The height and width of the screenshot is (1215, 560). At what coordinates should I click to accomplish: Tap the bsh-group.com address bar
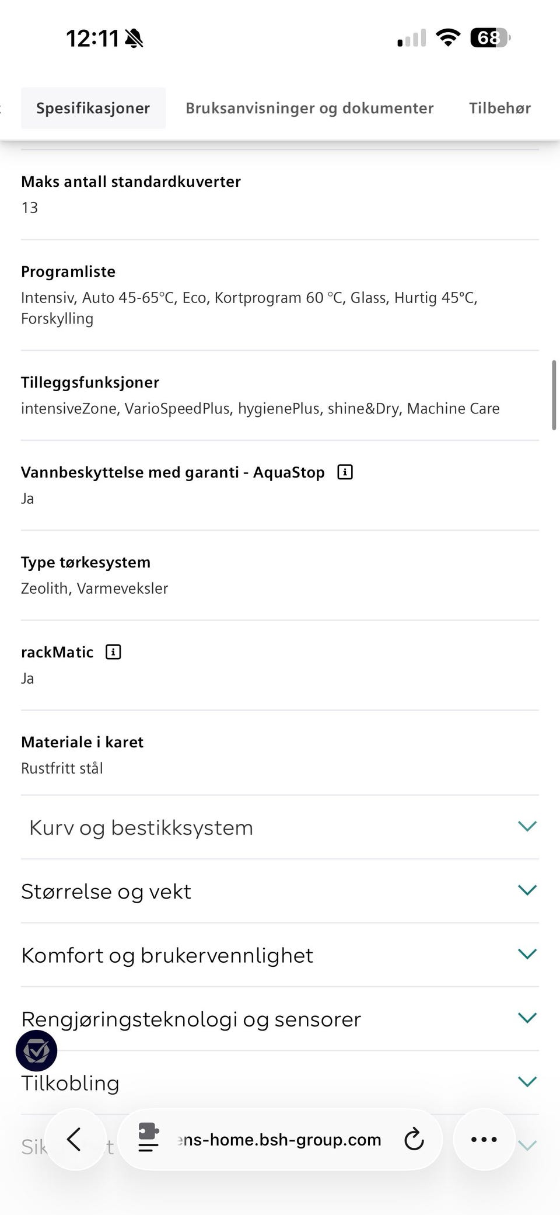pos(280,1139)
